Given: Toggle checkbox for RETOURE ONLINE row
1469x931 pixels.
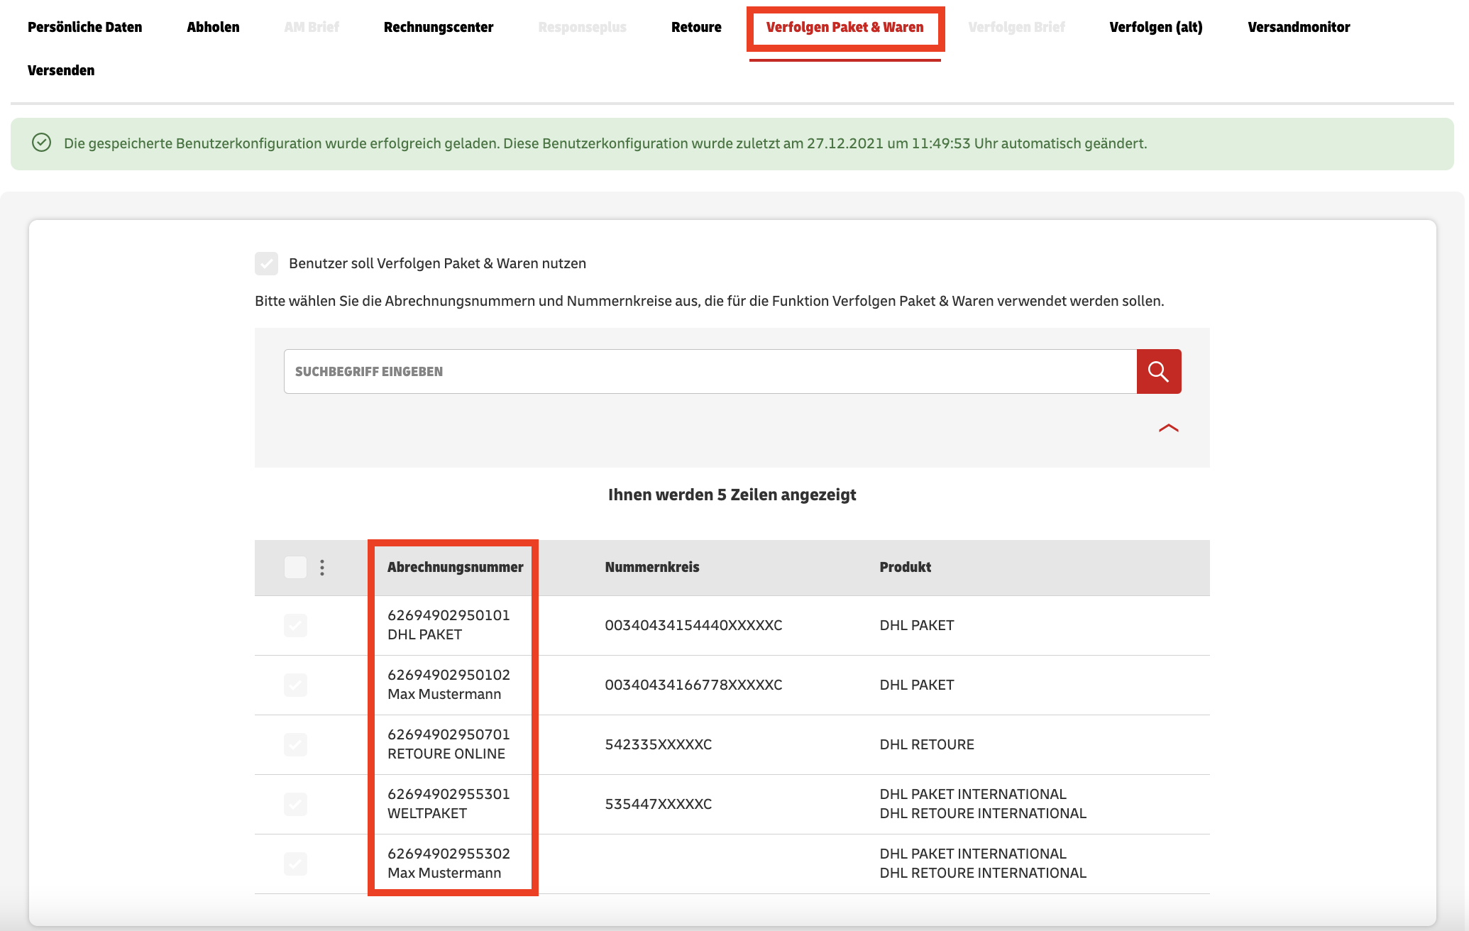Looking at the screenshot, I should coord(295,744).
